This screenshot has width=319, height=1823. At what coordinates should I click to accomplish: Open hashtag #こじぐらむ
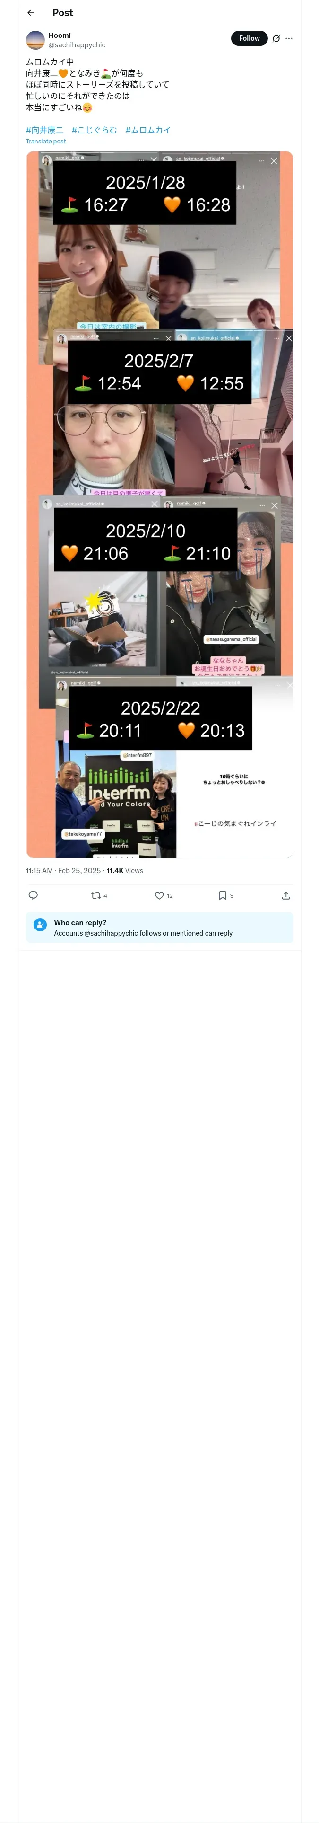(x=94, y=130)
